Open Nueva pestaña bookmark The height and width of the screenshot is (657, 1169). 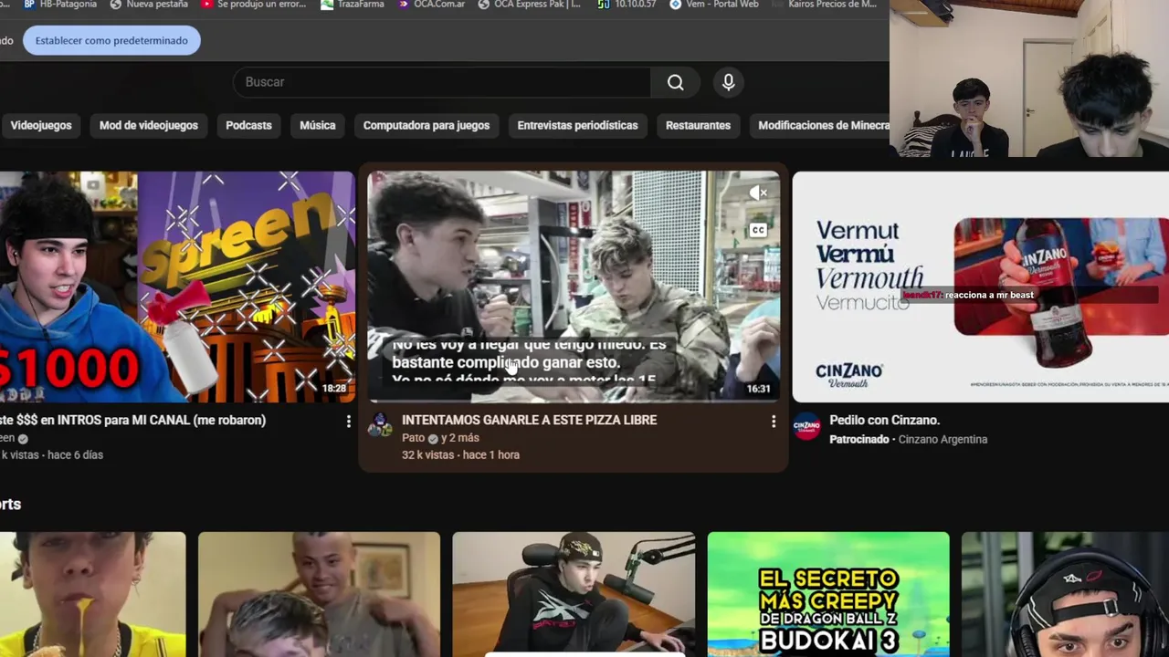click(x=148, y=5)
